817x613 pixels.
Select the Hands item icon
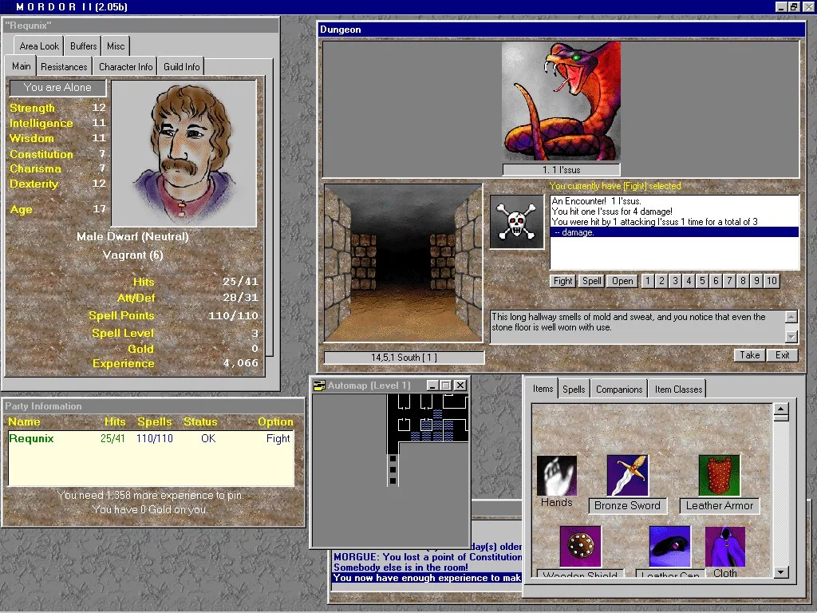tap(556, 476)
